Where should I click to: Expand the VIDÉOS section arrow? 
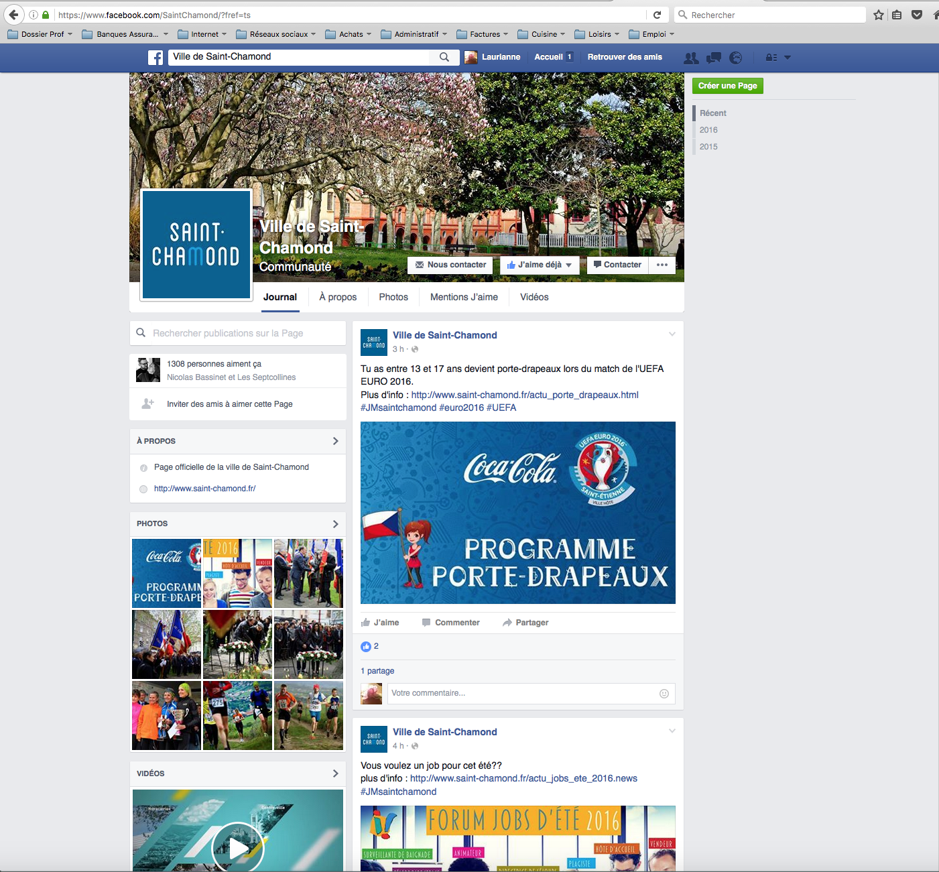(x=336, y=773)
